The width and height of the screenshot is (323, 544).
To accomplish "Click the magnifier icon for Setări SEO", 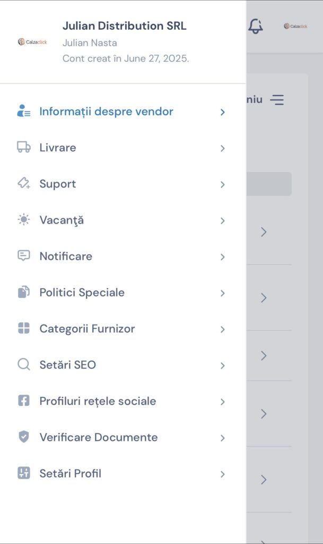I will pyautogui.click(x=24, y=364).
